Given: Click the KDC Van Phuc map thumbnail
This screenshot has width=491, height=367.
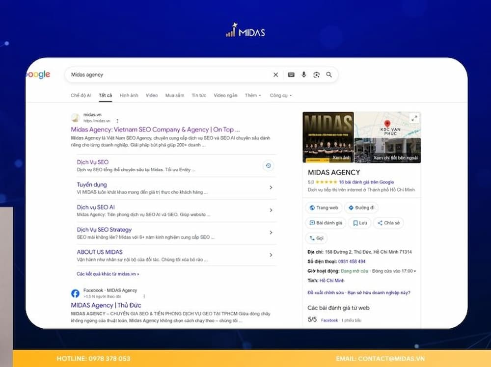Looking at the screenshot, I should (388, 125).
